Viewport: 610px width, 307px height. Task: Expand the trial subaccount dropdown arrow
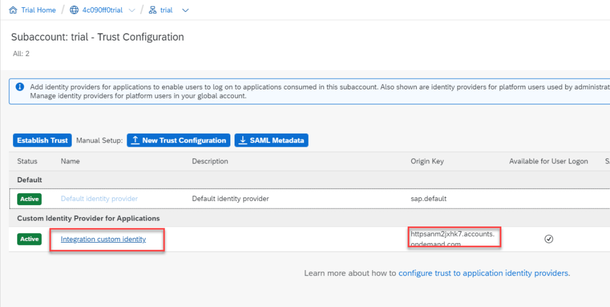pyautogui.click(x=184, y=10)
